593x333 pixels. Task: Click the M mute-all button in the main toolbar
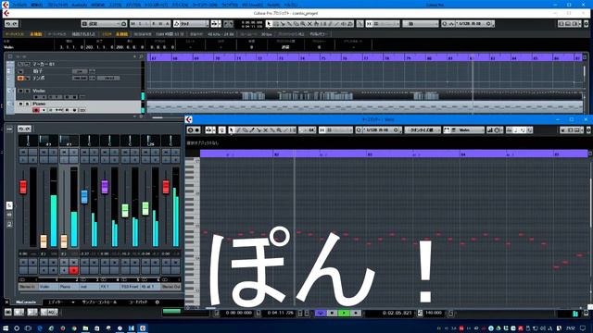click(132, 24)
